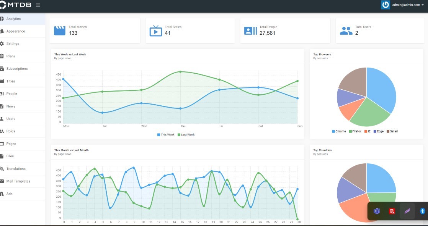
Task: Open the Users sidebar link
Action: (x=22, y=119)
